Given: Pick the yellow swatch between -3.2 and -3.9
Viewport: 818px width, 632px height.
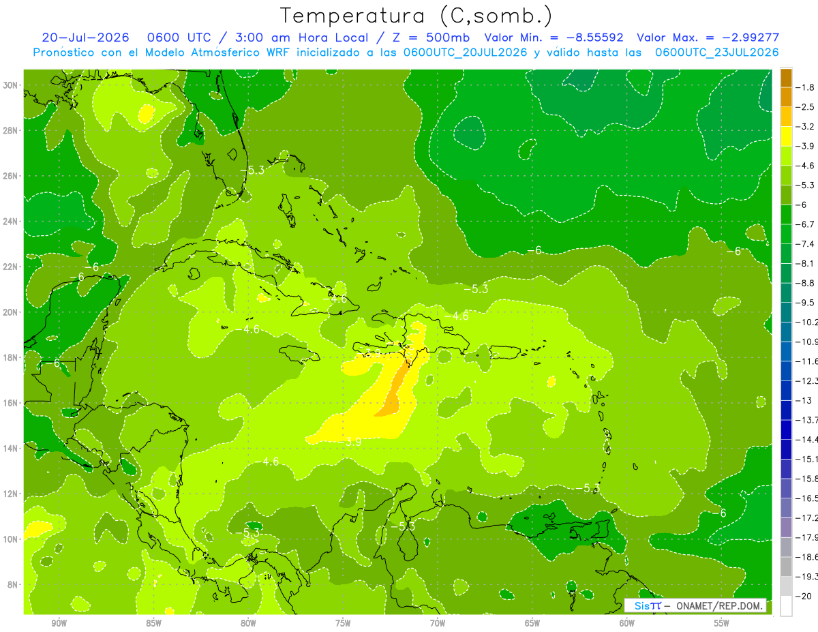Looking at the screenshot, I should click(786, 136).
